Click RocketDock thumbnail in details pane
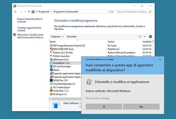 (56, 106)
